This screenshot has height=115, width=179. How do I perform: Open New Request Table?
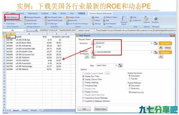[54, 17]
